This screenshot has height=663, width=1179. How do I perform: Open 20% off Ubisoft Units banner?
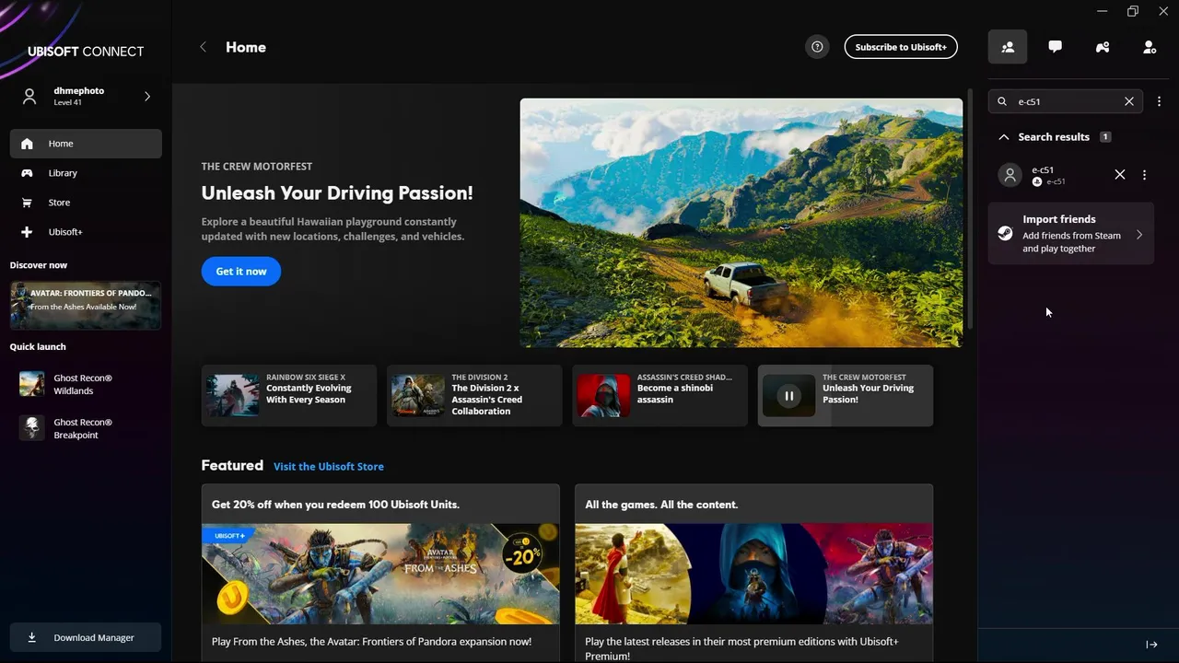tap(380, 573)
